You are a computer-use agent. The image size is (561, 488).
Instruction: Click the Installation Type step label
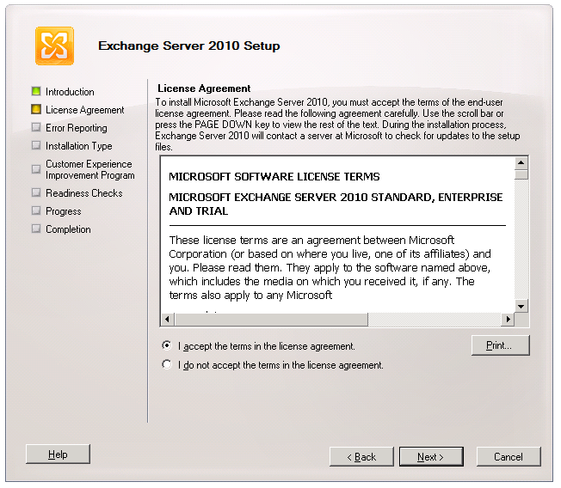click(78, 146)
